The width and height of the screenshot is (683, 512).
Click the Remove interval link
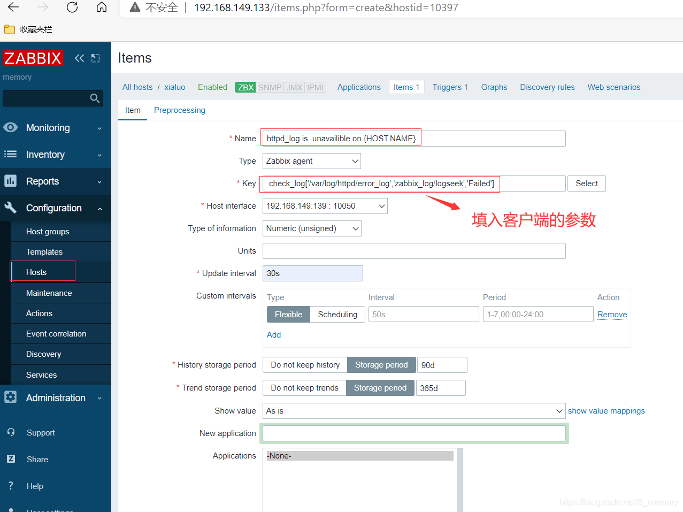pyautogui.click(x=612, y=315)
